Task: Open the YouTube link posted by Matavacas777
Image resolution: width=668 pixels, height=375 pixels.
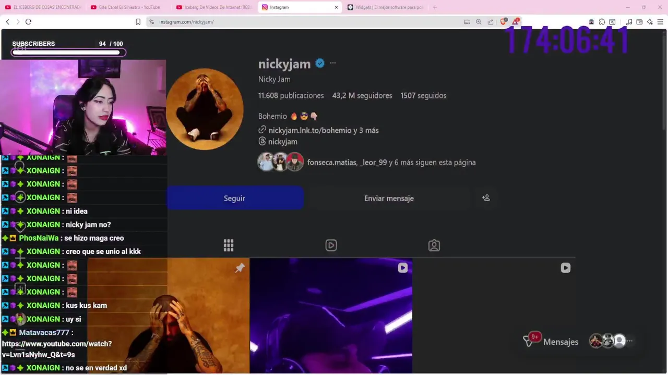Action: (x=57, y=349)
